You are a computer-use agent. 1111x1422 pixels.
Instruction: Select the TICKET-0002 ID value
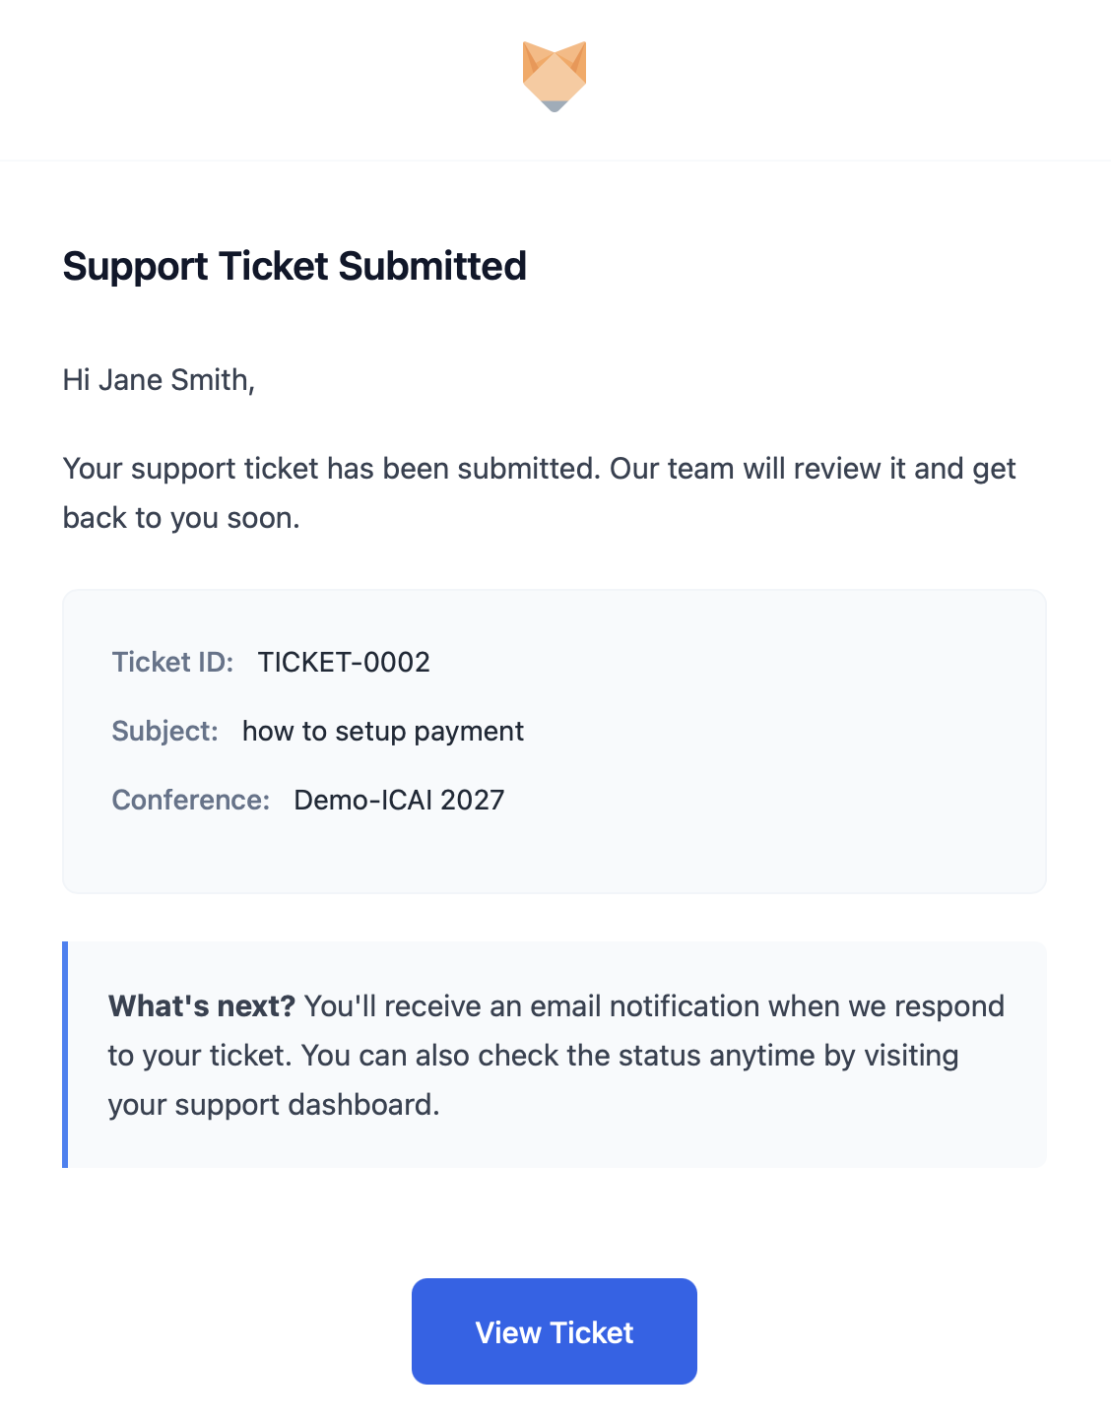344,662
